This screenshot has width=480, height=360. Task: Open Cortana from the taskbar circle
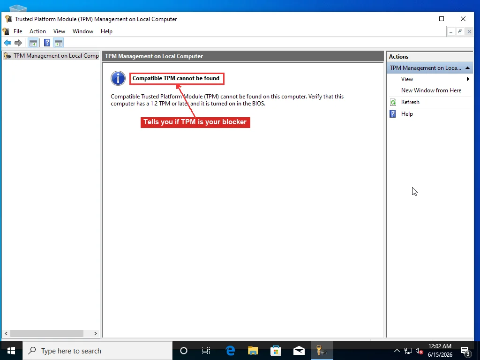coord(184,351)
